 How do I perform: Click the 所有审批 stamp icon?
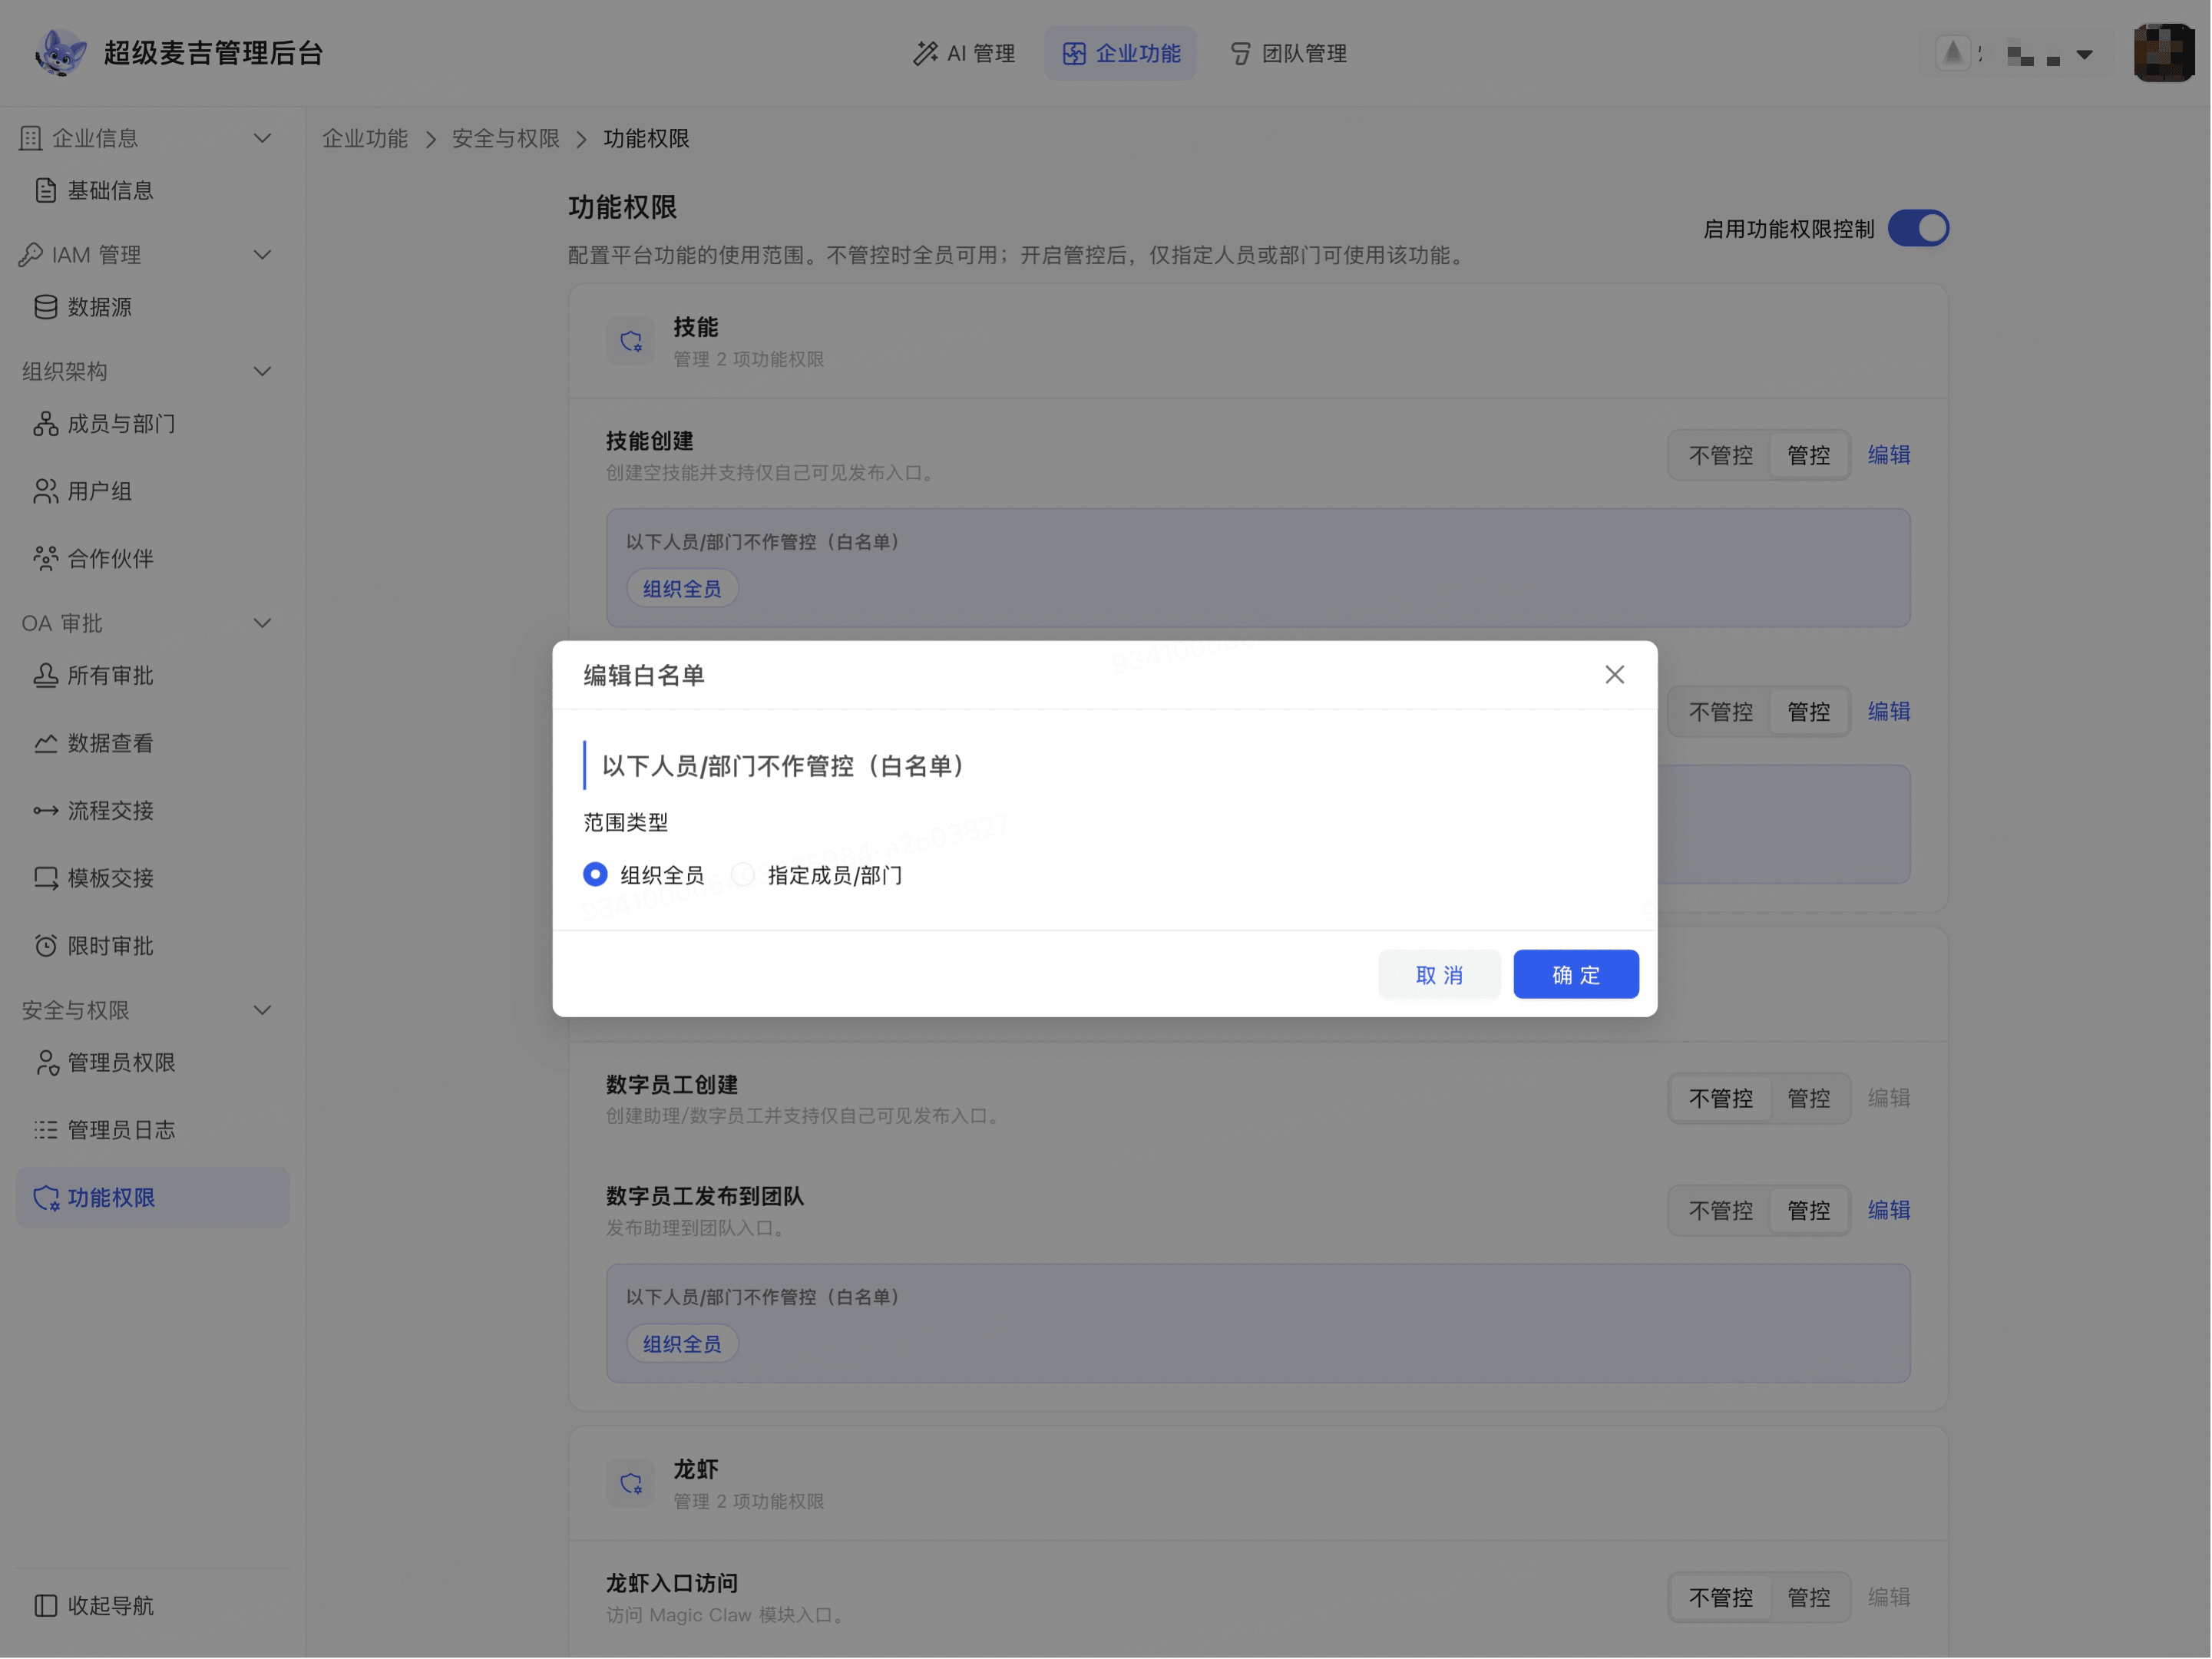[45, 676]
